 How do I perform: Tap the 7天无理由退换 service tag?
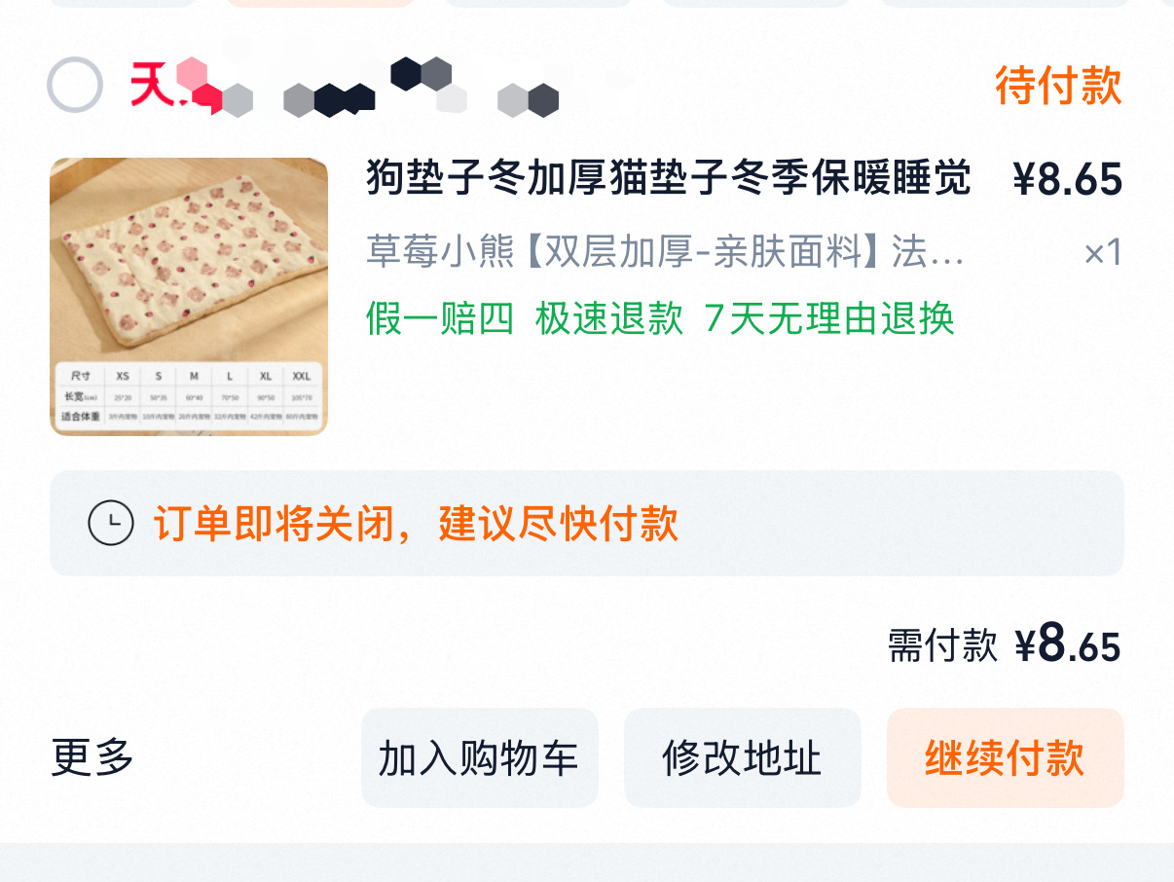[829, 318]
